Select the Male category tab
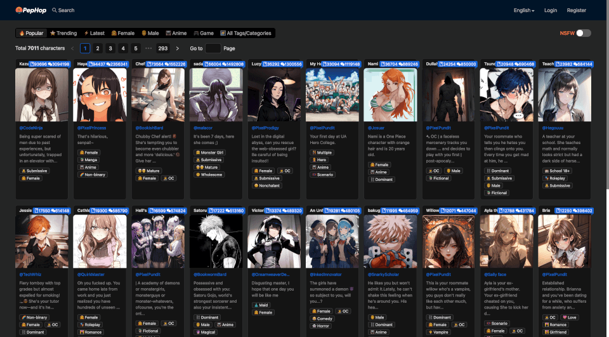Image resolution: width=609 pixels, height=337 pixels. tap(150, 33)
